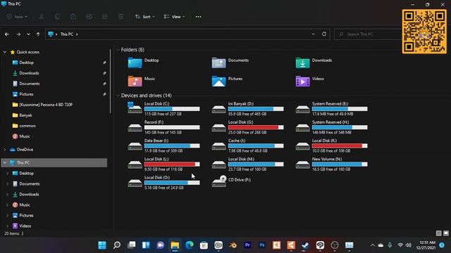Screen dimensions: 451x253
Task: Open Steam from the taskbar
Action: (x=305, y=245)
